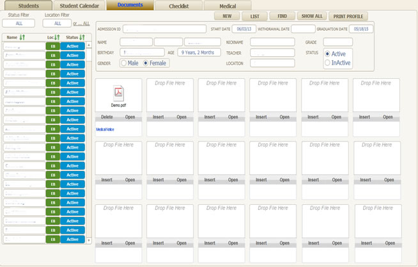This screenshot has width=418, height=267.
Task: Click the NEW button
Action: pyautogui.click(x=227, y=16)
